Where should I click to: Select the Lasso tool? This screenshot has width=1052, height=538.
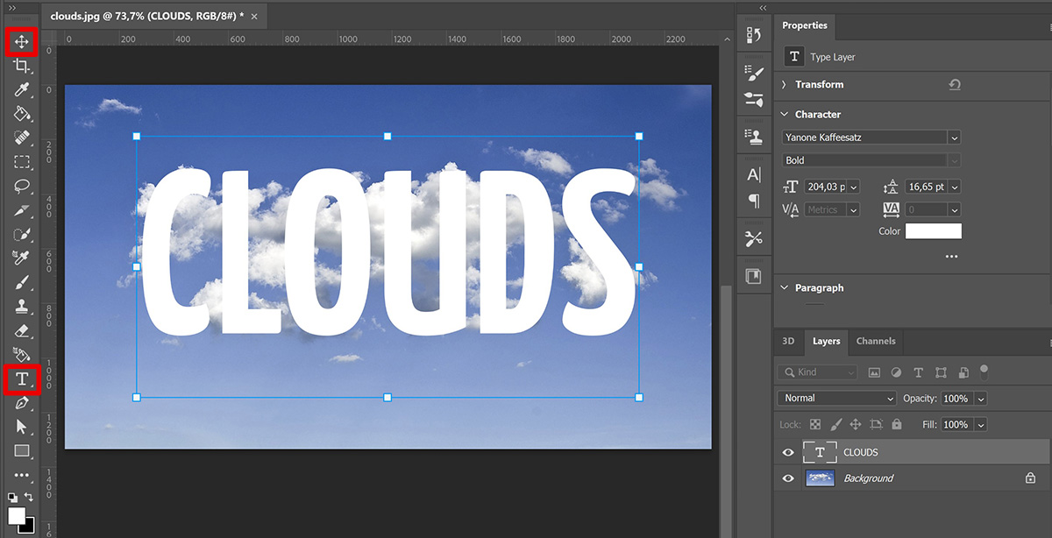point(21,184)
